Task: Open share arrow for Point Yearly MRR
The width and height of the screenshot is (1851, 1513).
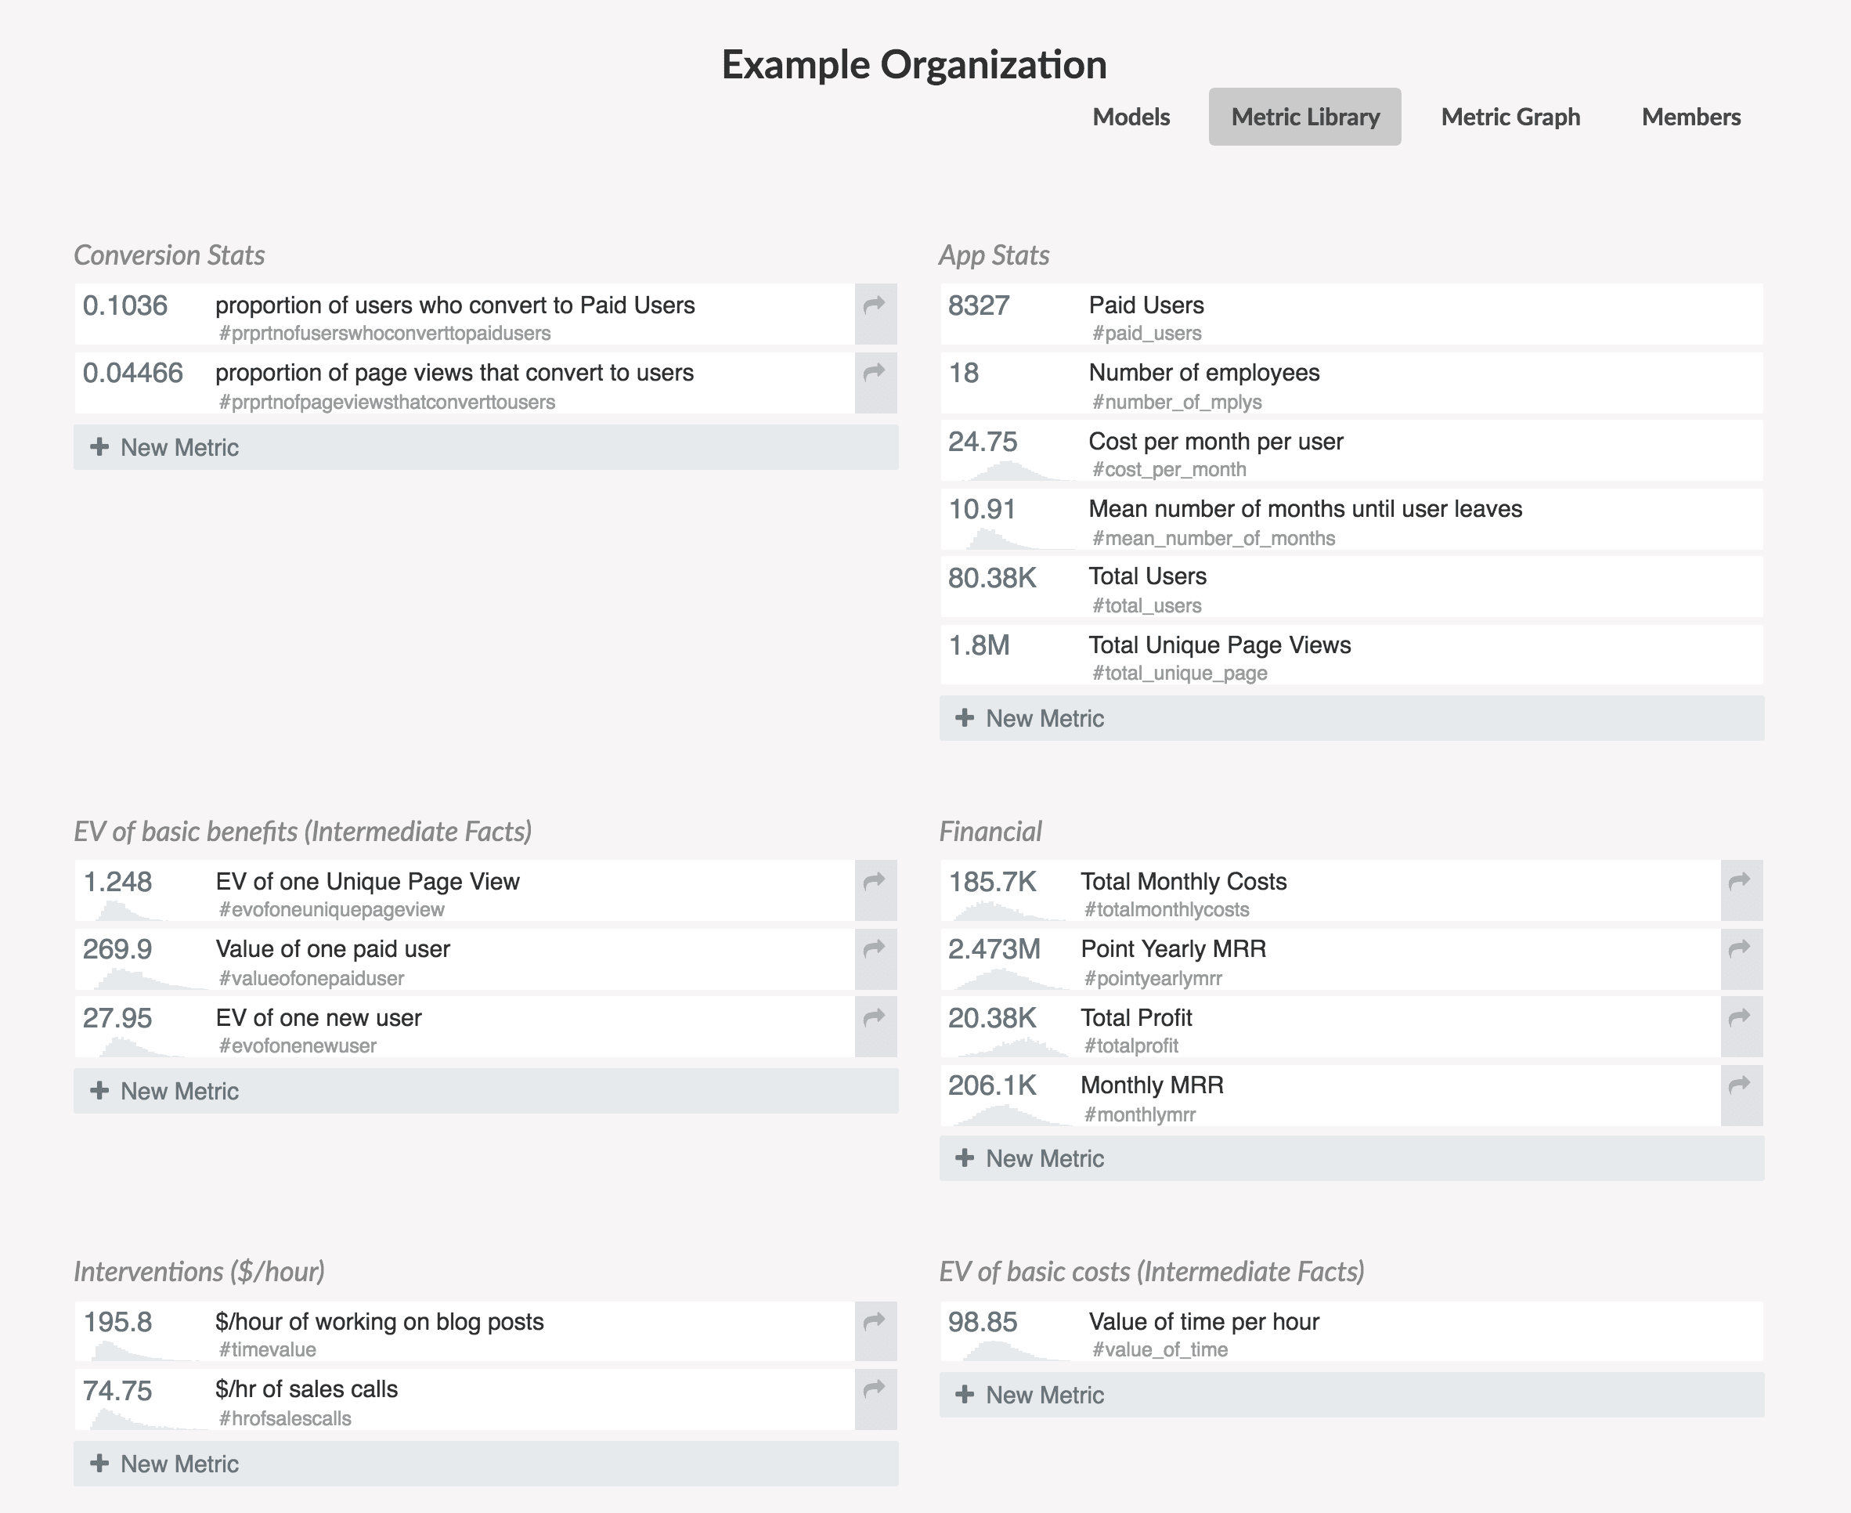Action: 1741,959
